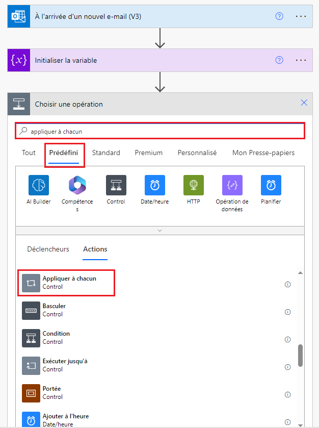Collapse the connectors list with chevron

(160, 231)
